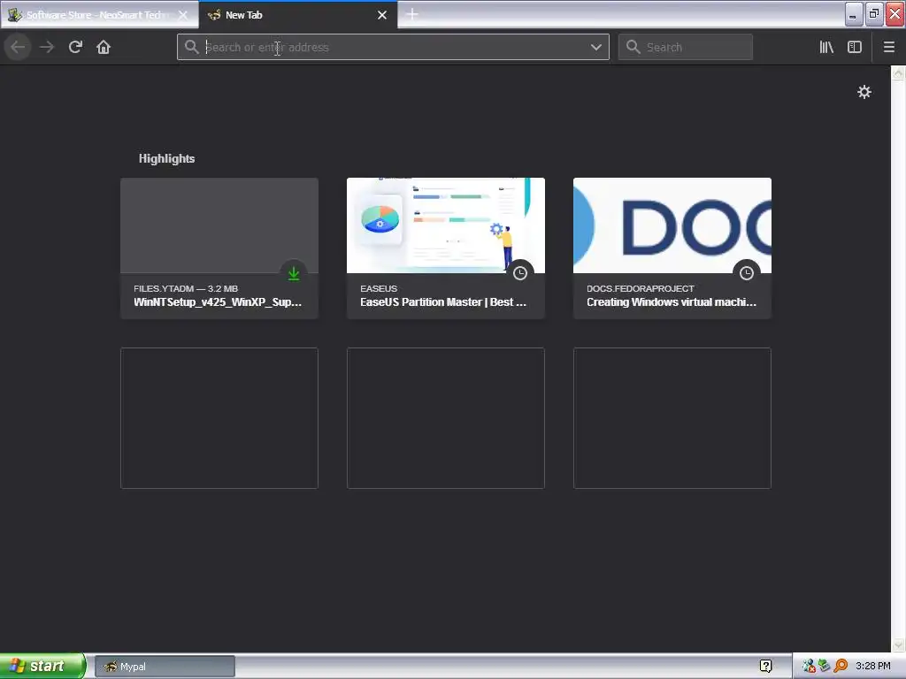Image resolution: width=906 pixels, height=679 pixels.
Task: Click the magnifier icon in the Search box
Action: [x=633, y=47]
